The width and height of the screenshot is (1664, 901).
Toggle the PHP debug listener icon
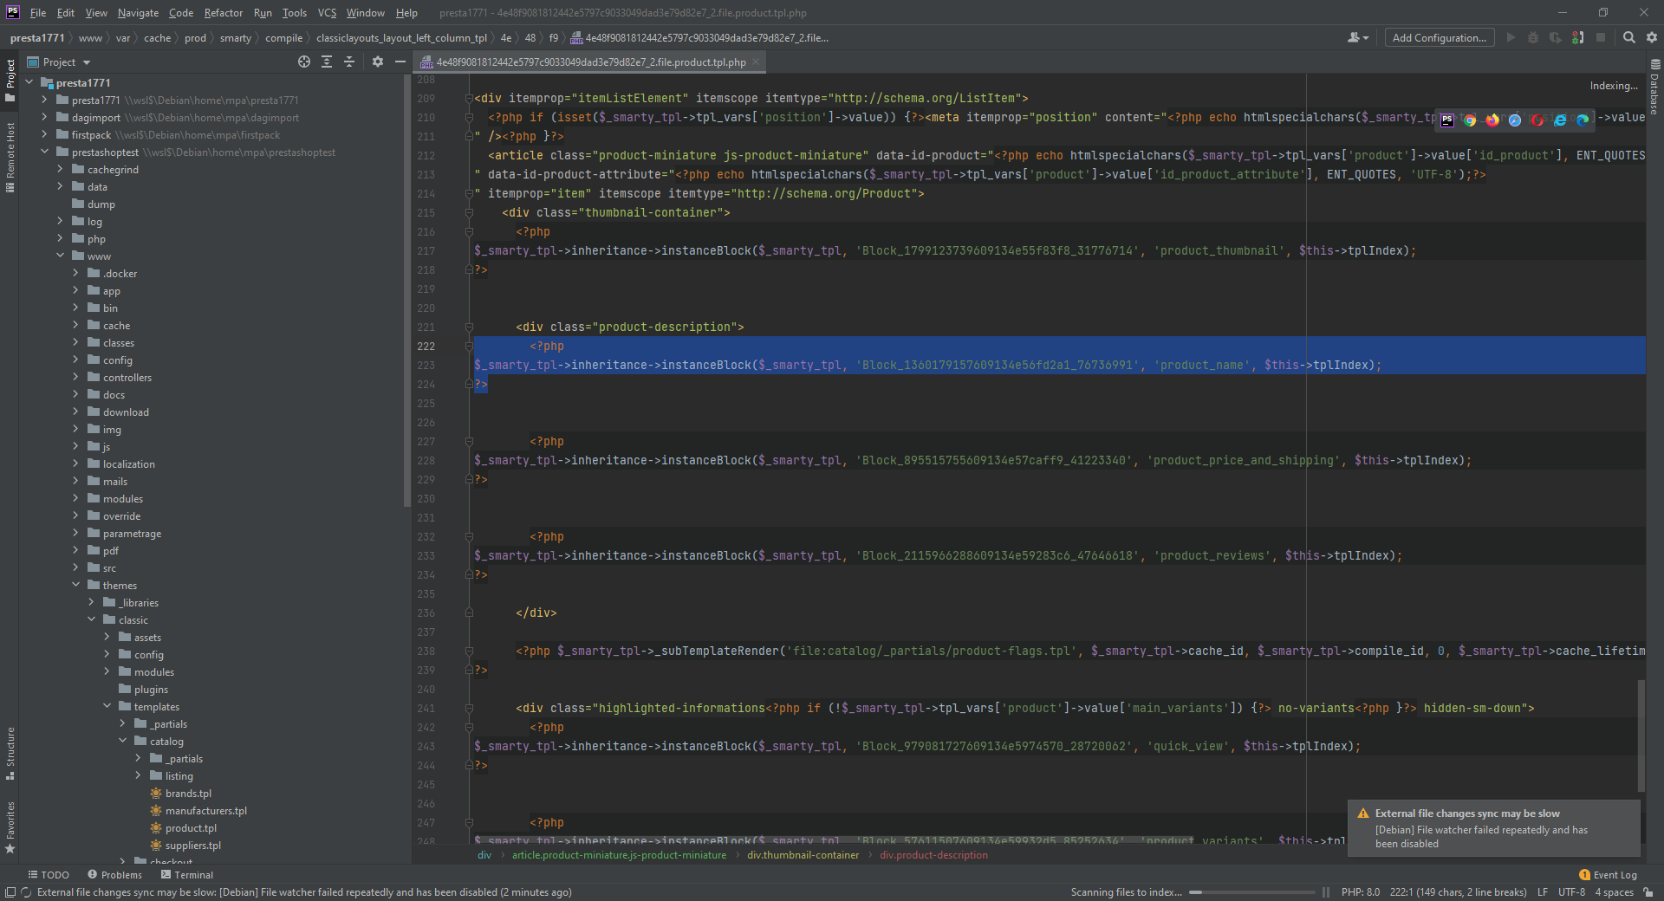(x=1577, y=37)
